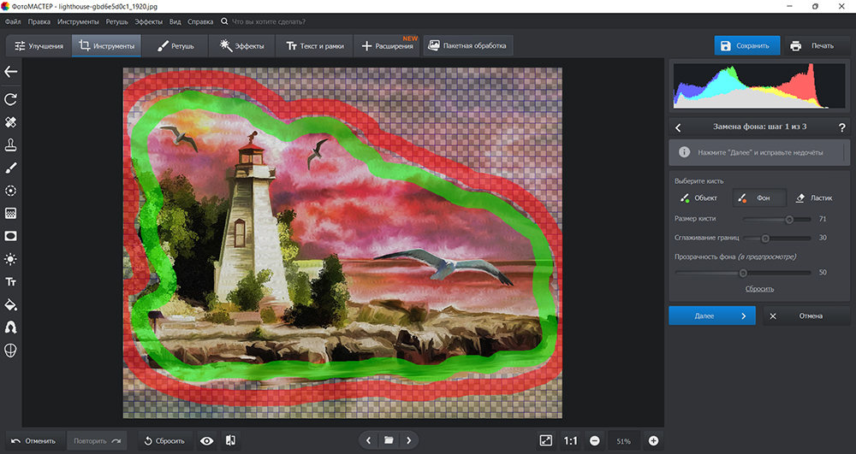Open the Эффекты menu

(x=149, y=21)
